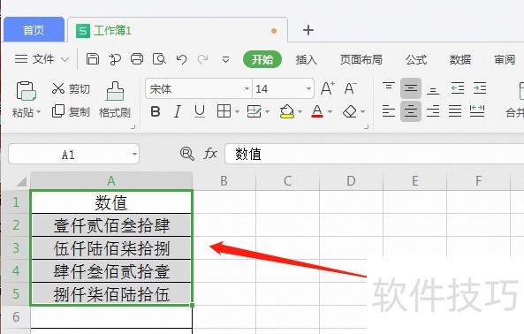Screen dimensions: 524x334
Task: Open the 公式 ribbon tab
Action: 416,60
